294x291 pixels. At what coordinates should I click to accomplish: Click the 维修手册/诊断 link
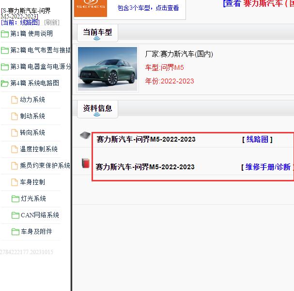pyautogui.click(x=268, y=167)
